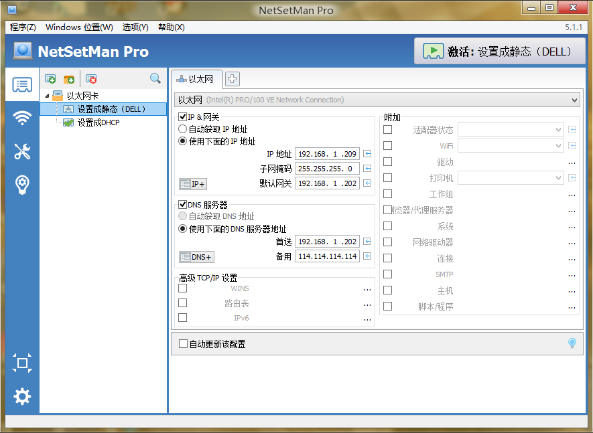Enable the 主机 checkbox
The height and width of the screenshot is (433, 593).
[x=388, y=290]
